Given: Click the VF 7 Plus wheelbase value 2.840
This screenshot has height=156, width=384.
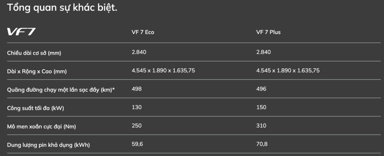Looking at the screenshot, I should pyautogui.click(x=263, y=52).
